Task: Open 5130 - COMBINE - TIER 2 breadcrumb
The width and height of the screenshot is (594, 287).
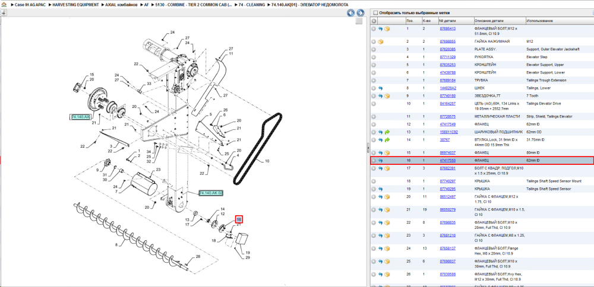Action: tap(194, 5)
